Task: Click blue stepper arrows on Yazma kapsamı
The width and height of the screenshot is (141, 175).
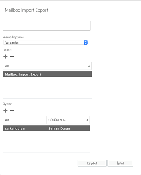Action: point(86,42)
